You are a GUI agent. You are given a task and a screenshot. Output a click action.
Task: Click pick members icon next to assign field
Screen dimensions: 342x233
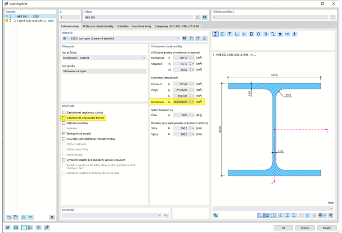[x=333, y=17]
